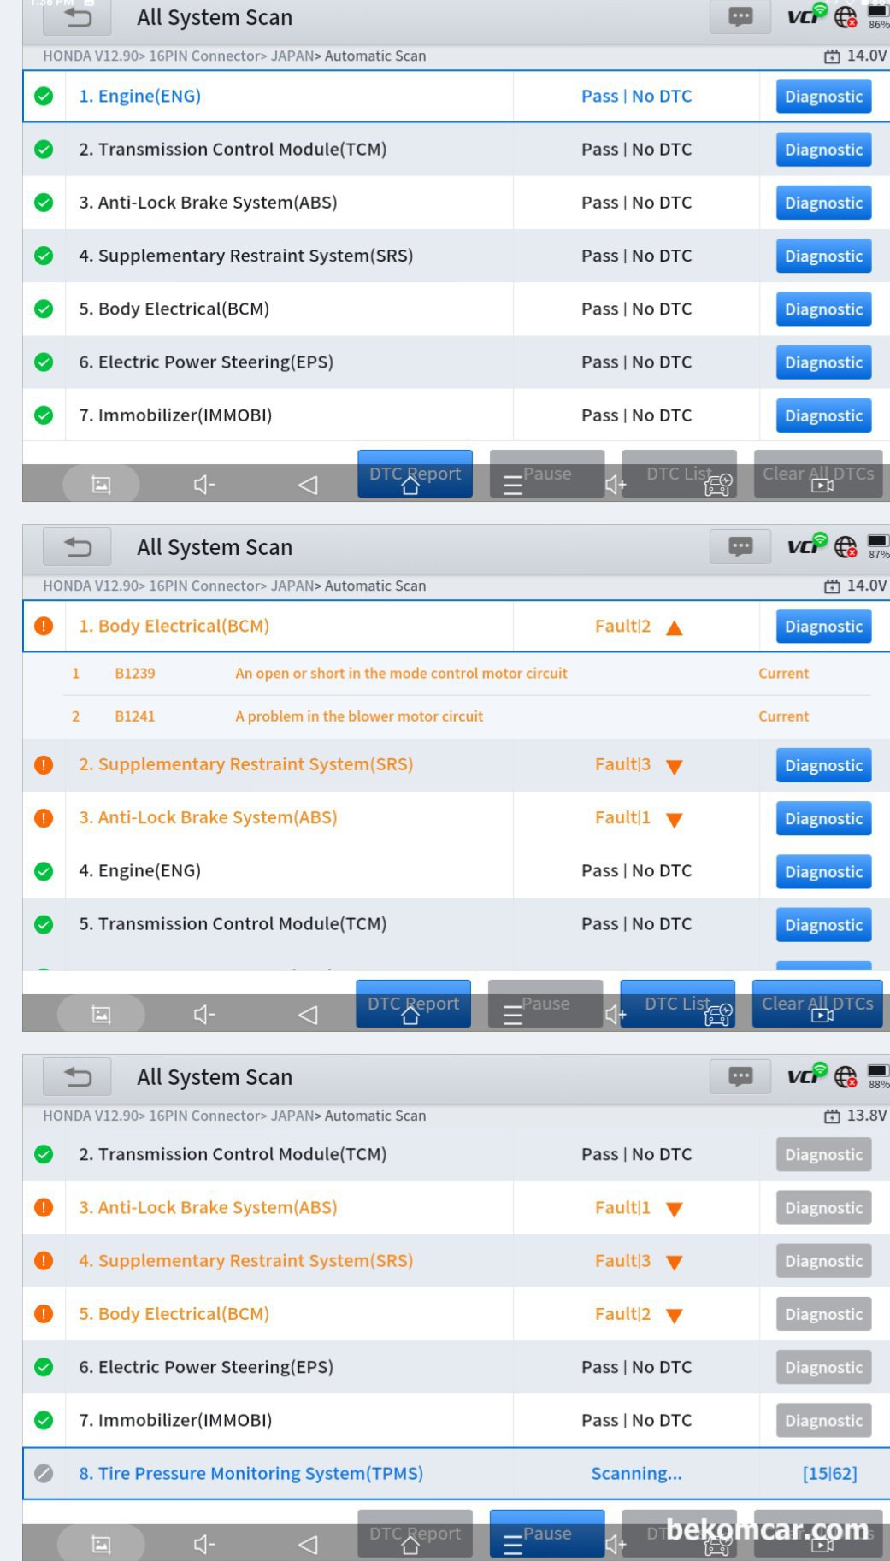Tap the volume down icon in the top navigation bar

[204, 485]
